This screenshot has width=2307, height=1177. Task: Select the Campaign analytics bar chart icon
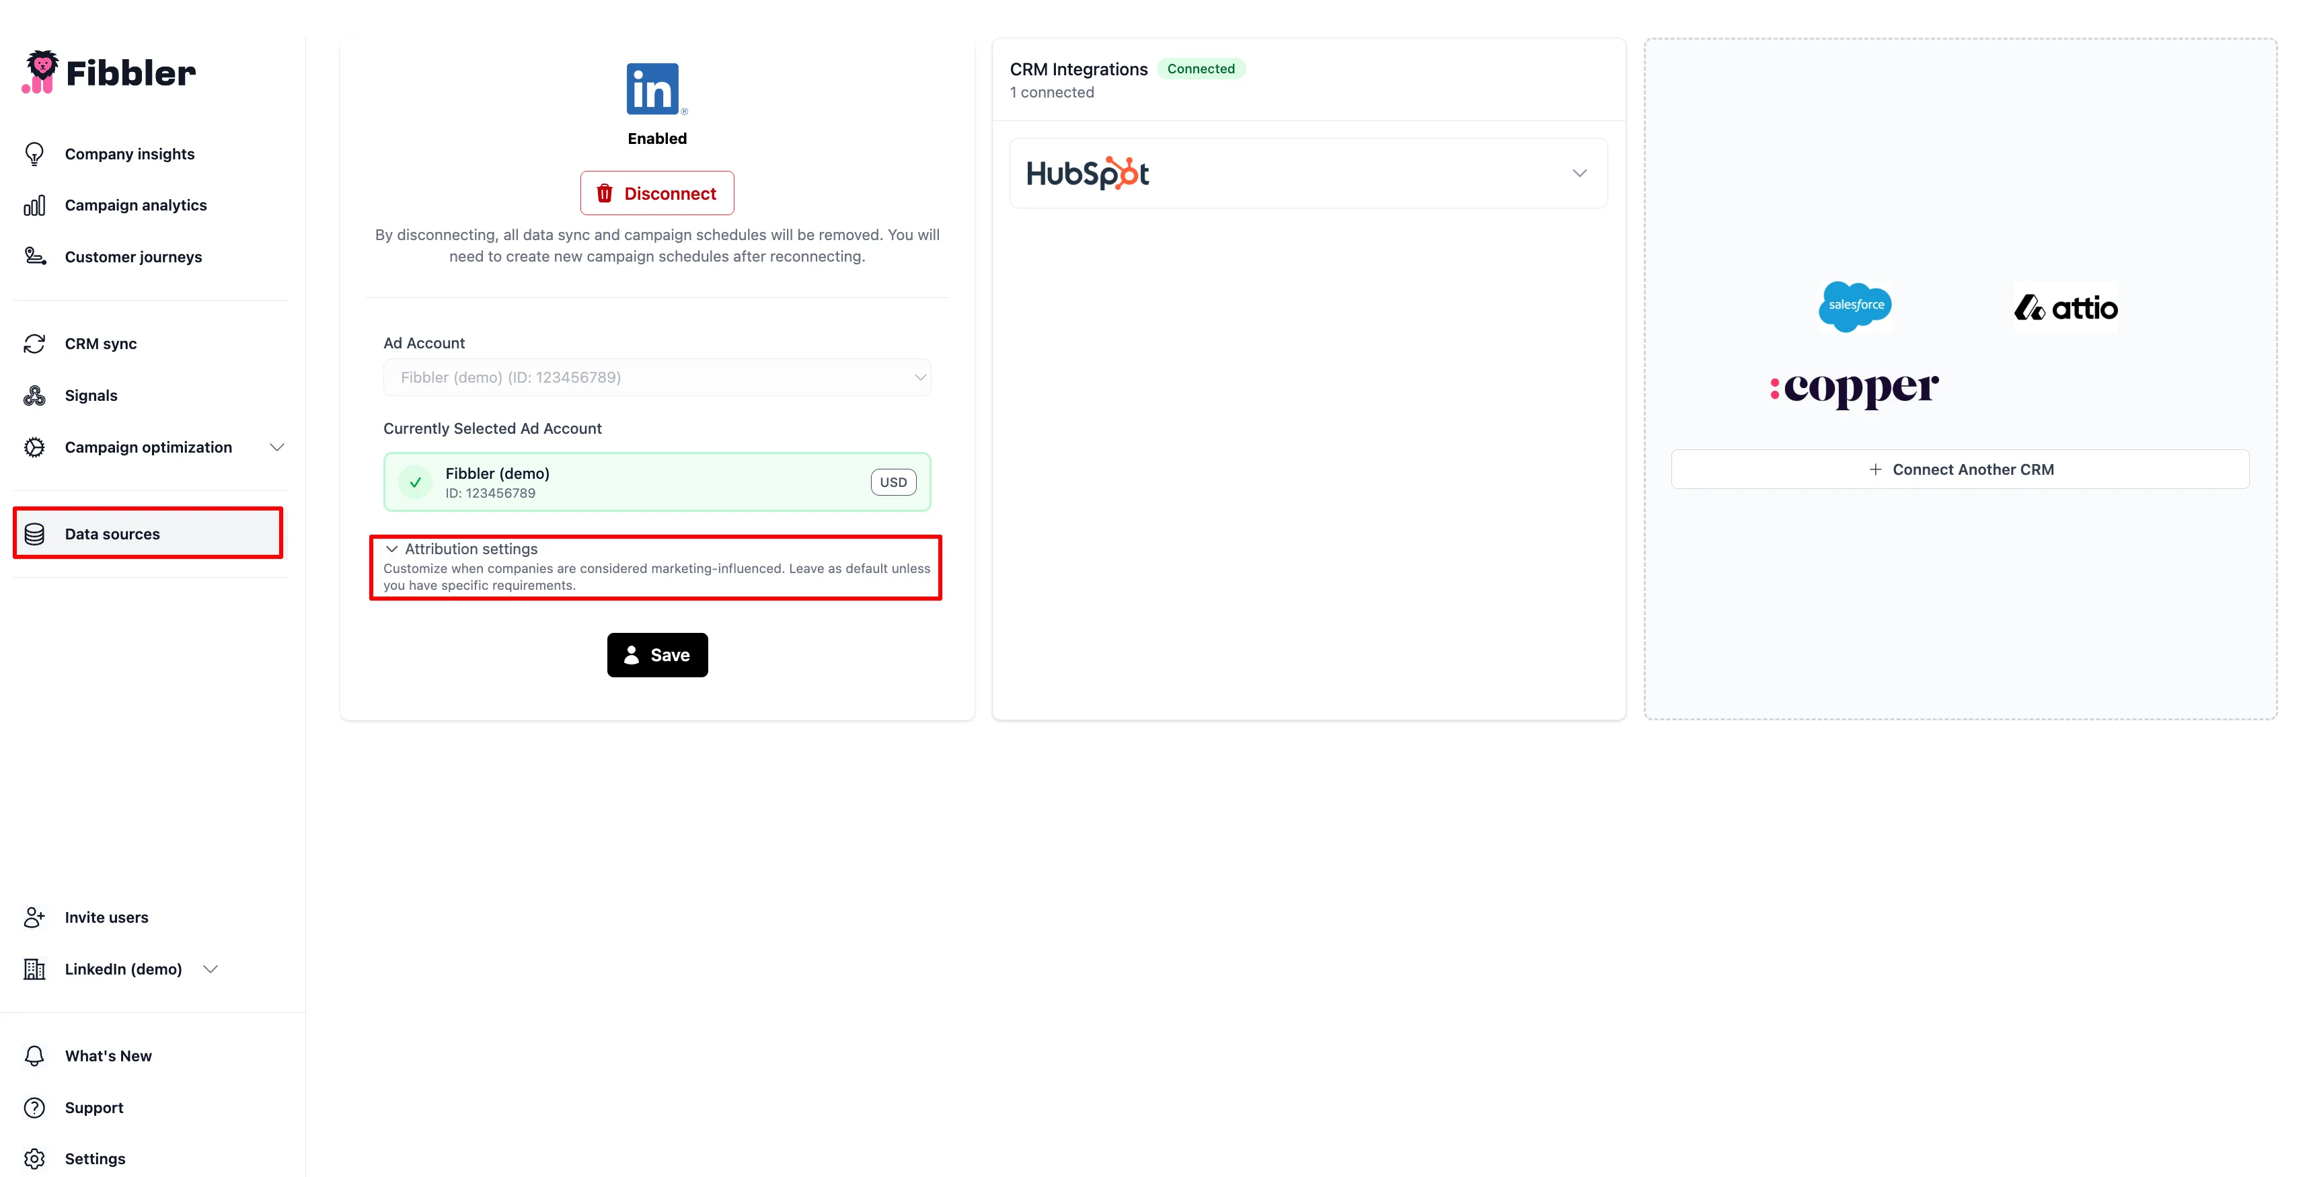click(34, 204)
